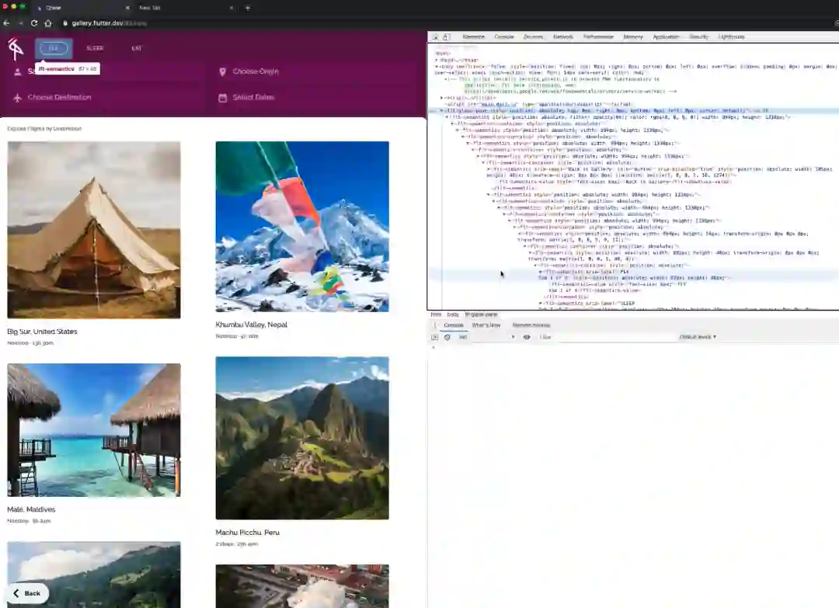Screen dimensions: 839x608
Task: Close the New Tab browser tab
Action: click(232, 8)
